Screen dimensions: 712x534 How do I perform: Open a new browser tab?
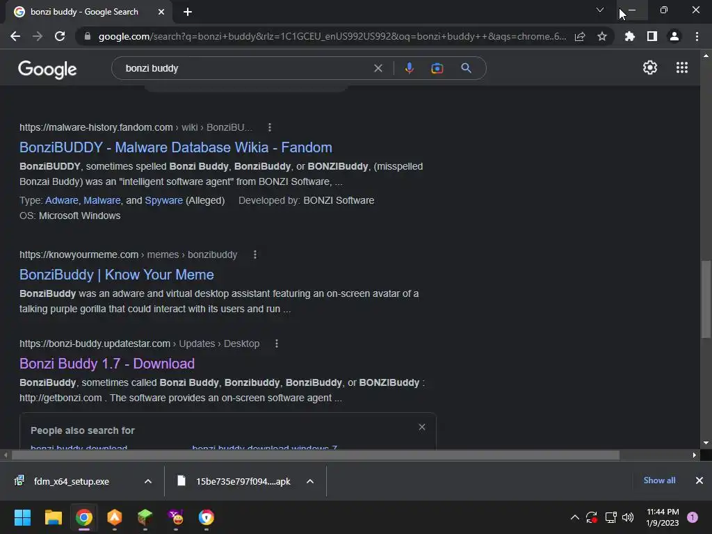(188, 12)
